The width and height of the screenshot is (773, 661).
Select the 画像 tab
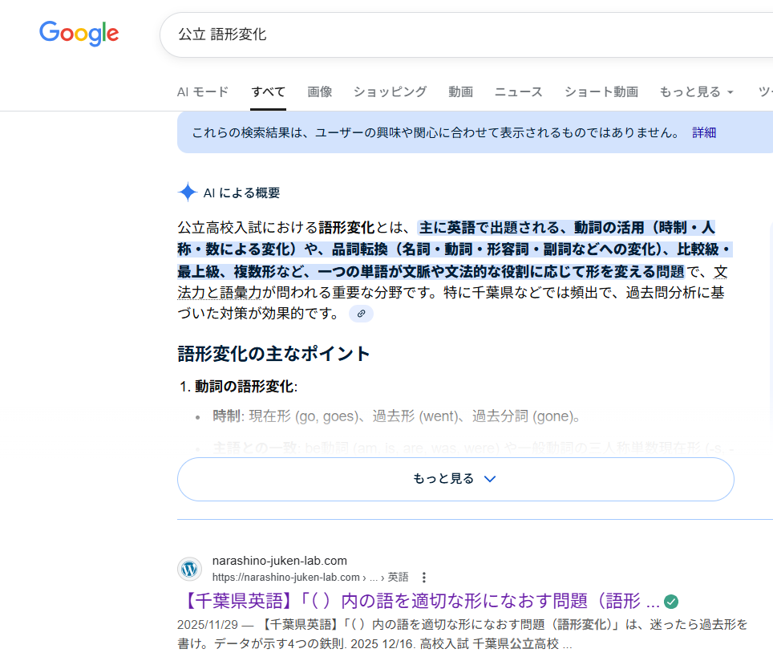pyautogui.click(x=319, y=92)
